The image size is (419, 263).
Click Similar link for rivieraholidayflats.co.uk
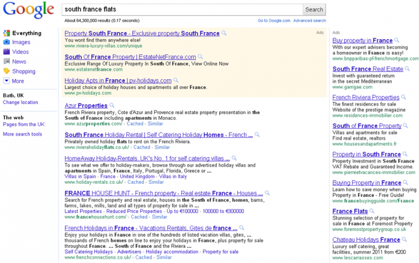pos(162,147)
